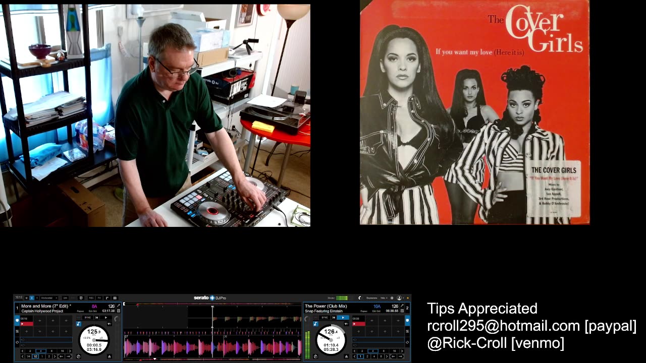Shift loop sizes right on deck 2
The width and height of the screenshot is (646, 363).
click(x=402, y=351)
